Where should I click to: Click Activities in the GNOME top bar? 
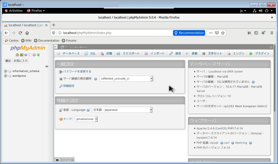tap(14, 11)
